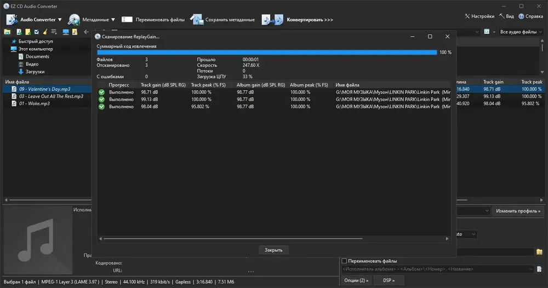548x288 pixels.
Task: Open the file naming pattern dropdown
Action: tap(530, 269)
